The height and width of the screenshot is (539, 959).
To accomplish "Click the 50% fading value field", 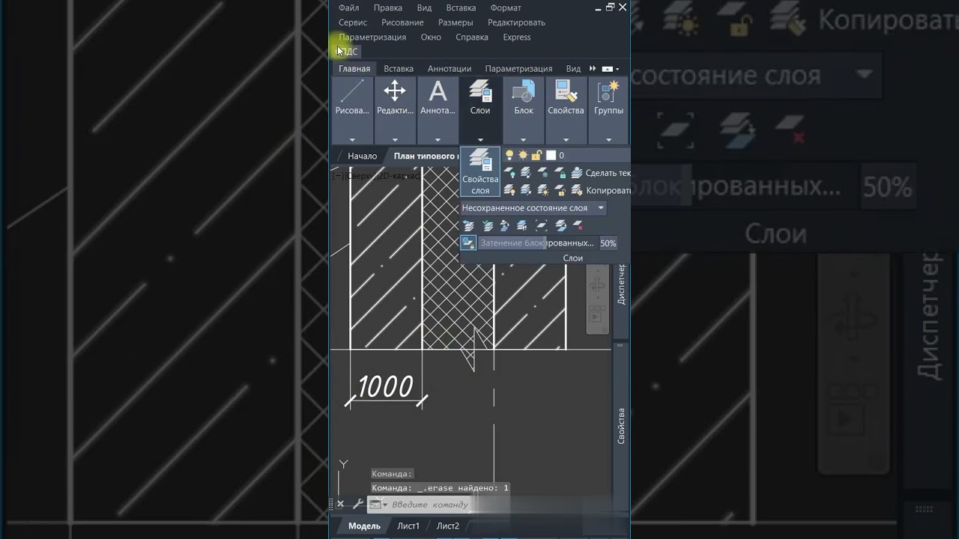I will point(608,243).
